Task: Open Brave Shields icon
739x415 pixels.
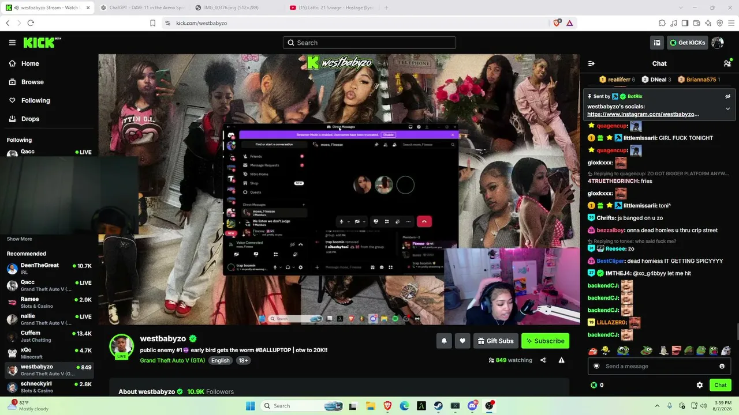Action: (x=557, y=23)
